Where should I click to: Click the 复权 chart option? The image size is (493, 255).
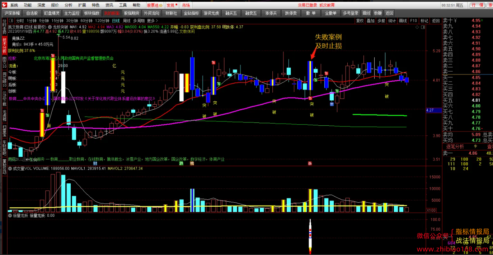point(360,21)
